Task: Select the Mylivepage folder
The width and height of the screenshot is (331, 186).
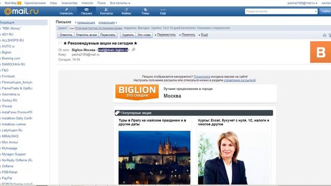Action: coord(9,148)
